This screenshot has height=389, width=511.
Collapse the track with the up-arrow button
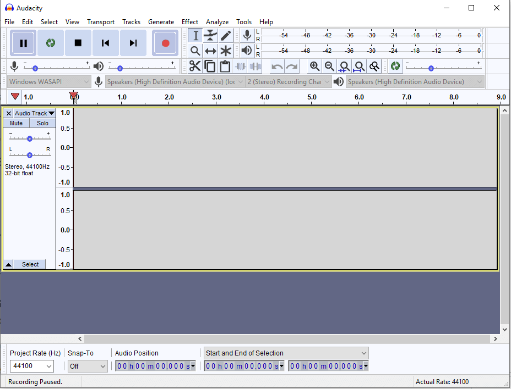tap(8, 264)
